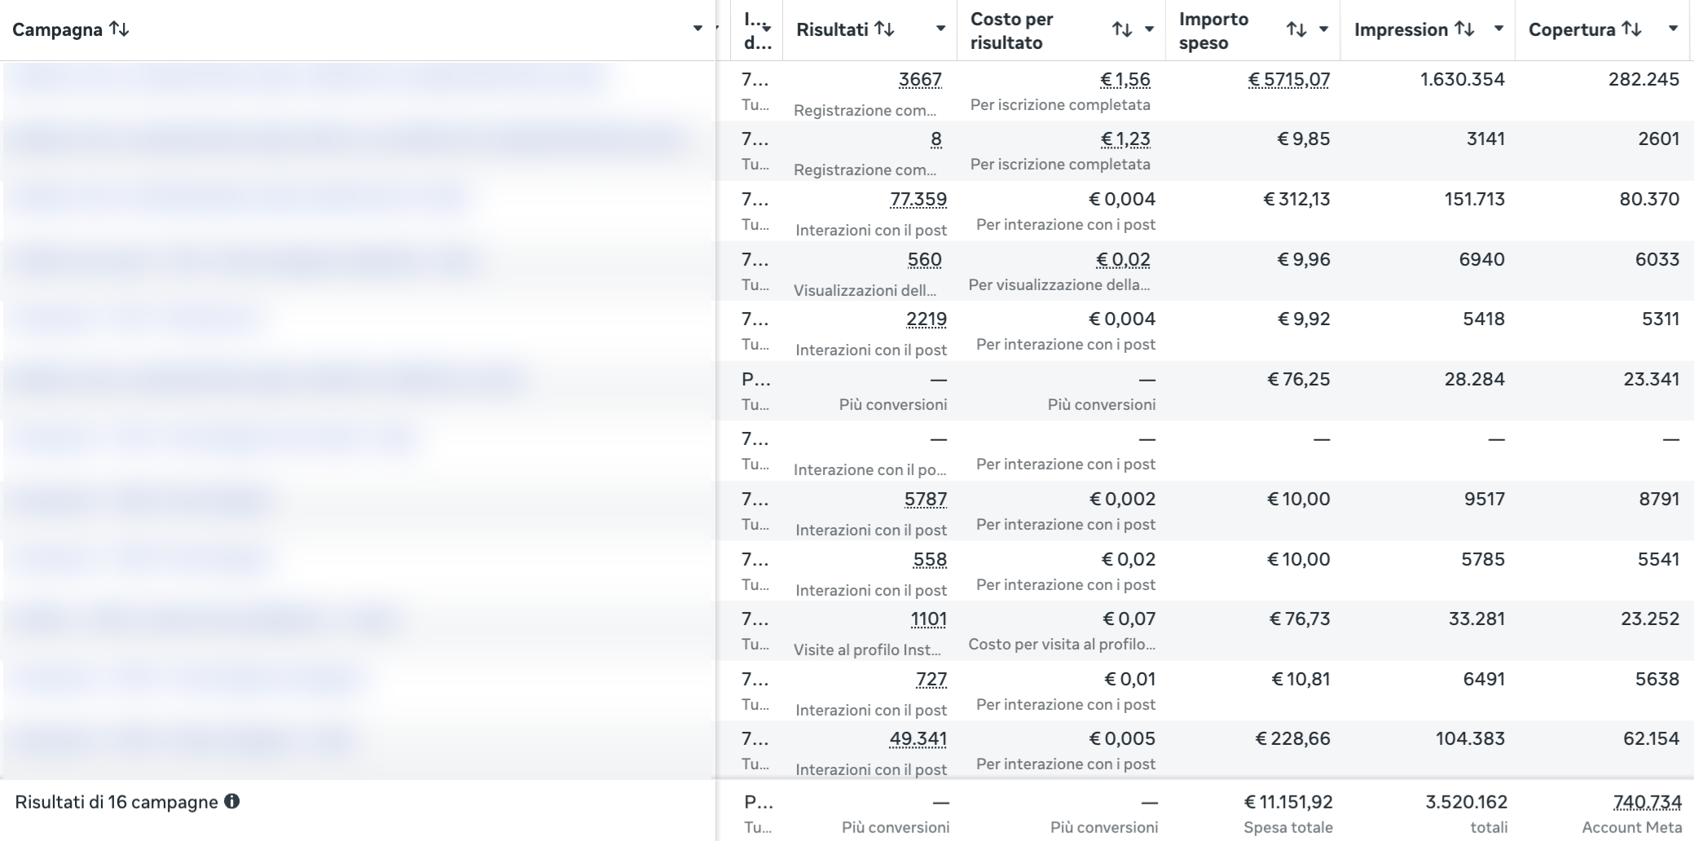
Task: Click the 8 registrations result value
Action: tap(936, 139)
